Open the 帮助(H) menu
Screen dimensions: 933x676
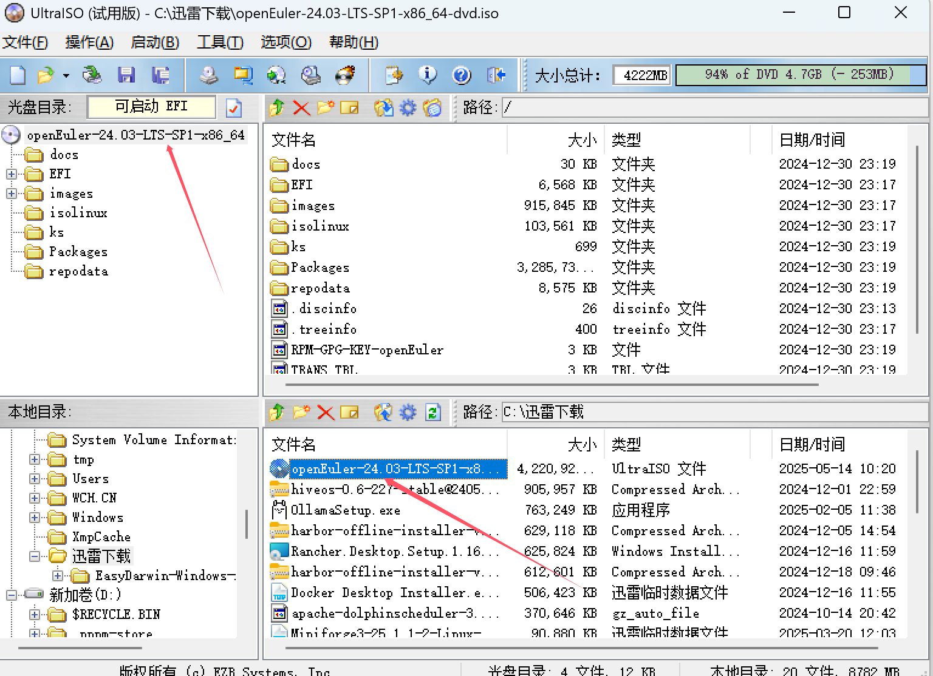pyautogui.click(x=354, y=42)
